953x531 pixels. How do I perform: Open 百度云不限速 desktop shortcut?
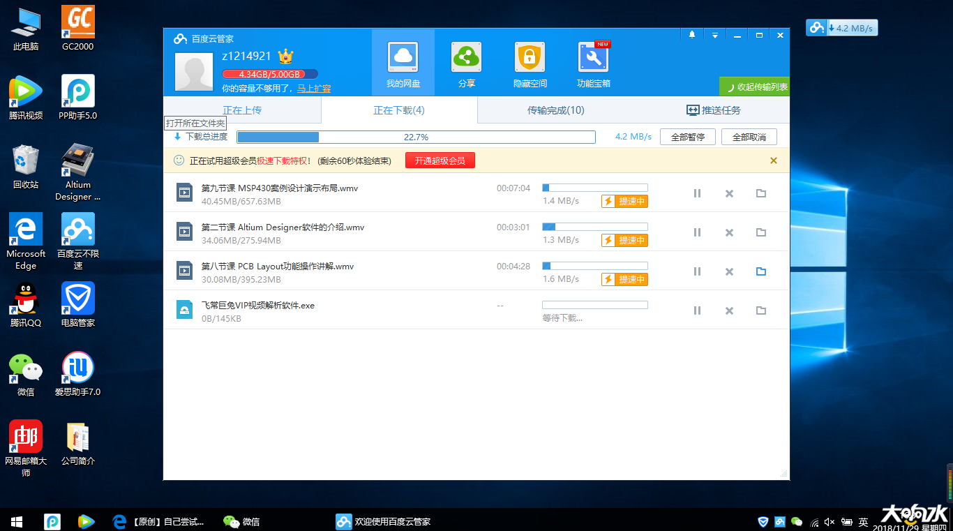[78, 241]
